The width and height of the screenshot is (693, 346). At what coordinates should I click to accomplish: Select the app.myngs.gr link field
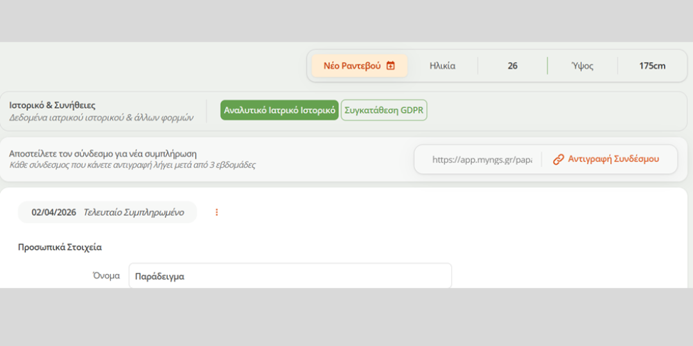(x=482, y=159)
